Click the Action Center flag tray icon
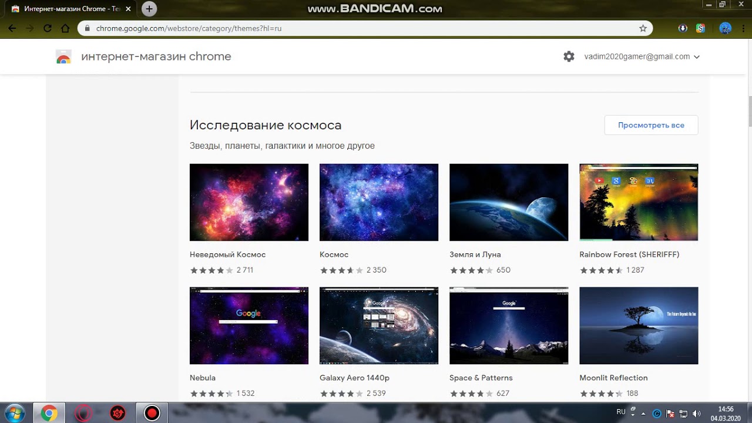The width and height of the screenshot is (752, 423). point(671,414)
